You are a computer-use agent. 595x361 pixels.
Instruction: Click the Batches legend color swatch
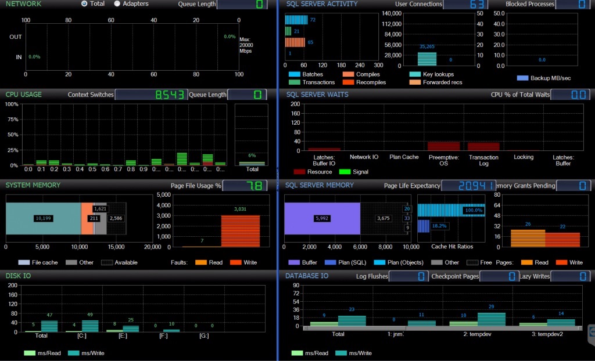[294, 74]
